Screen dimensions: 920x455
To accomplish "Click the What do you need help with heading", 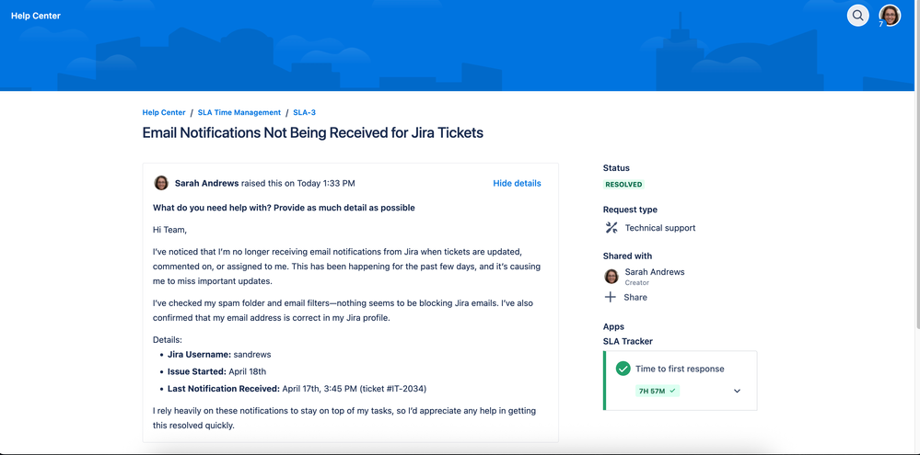I will point(284,208).
